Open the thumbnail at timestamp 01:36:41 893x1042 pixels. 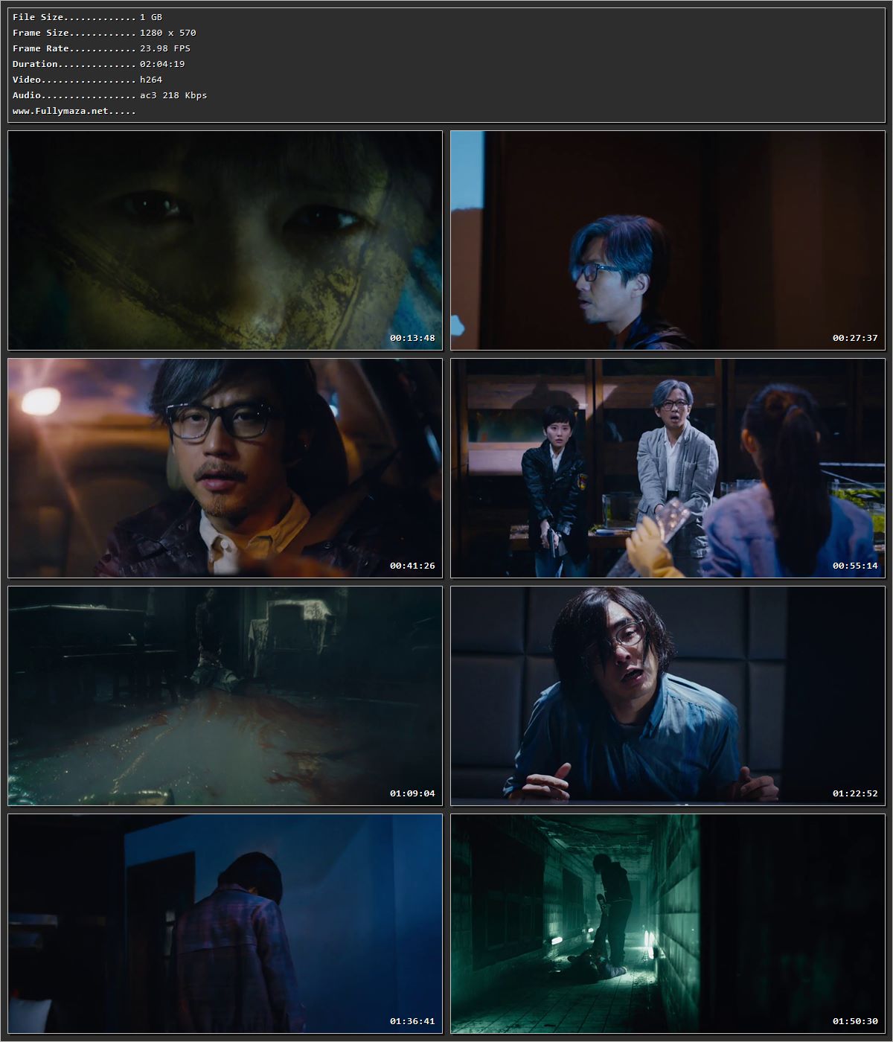(x=225, y=924)
